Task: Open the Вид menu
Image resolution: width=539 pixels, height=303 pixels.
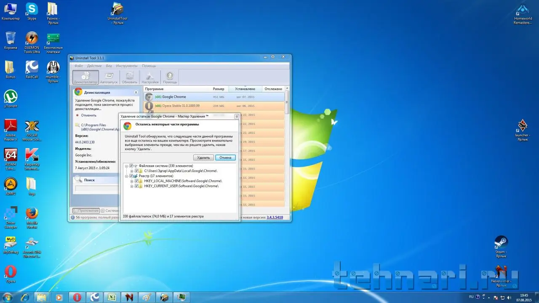Action: (x=109, y=66)
